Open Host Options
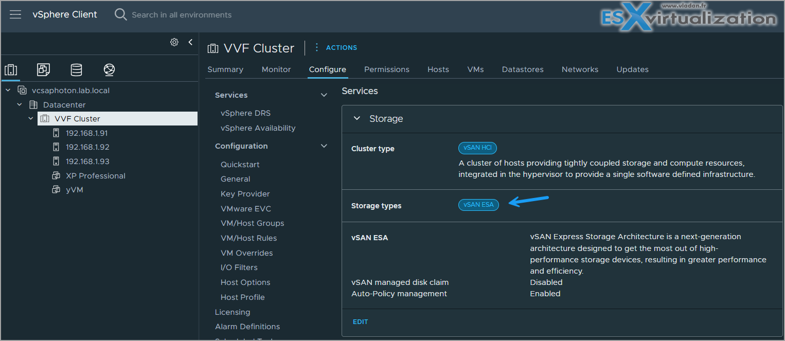The image size is (785, 341). pyautogui.click(x=245, y=282)
